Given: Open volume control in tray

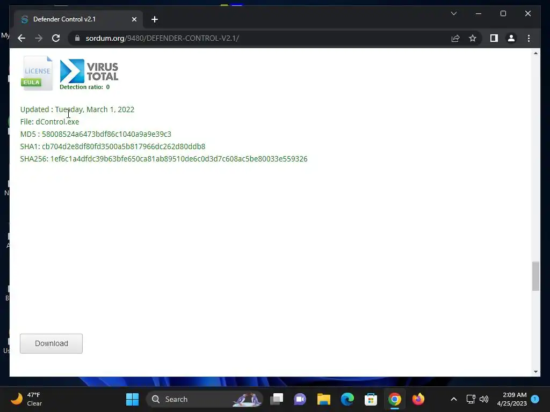Looking at the screenshot, I should (x=484, y=399).
